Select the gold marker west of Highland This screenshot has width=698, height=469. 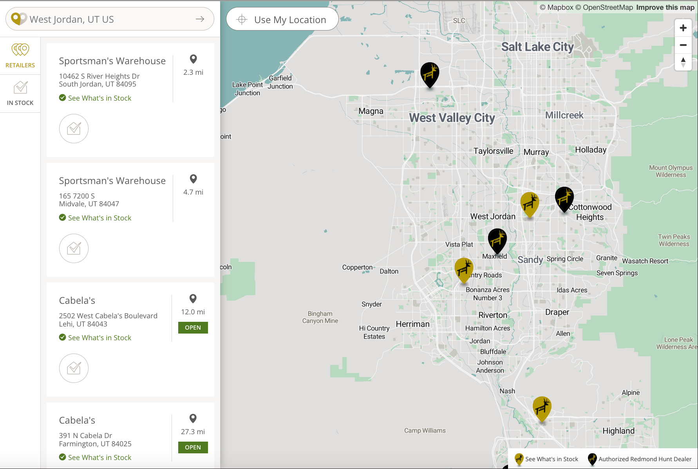542,409
